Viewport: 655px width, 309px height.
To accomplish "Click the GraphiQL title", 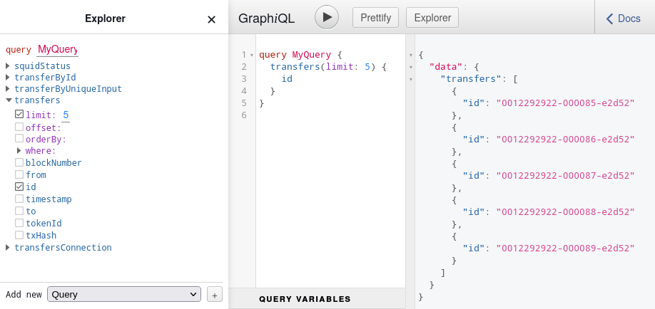I will (267, 19).
